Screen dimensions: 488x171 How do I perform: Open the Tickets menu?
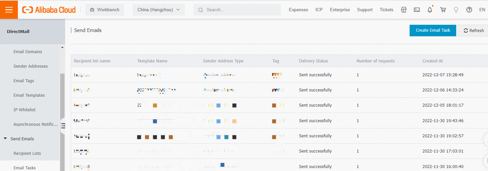[x=386, y=10]
